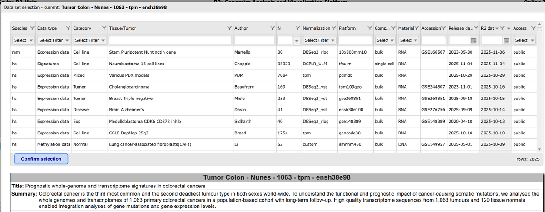Focus the N filter number field
Image resolution: width=545 pixels, height=212 pixels.
[x=284, y=40]
